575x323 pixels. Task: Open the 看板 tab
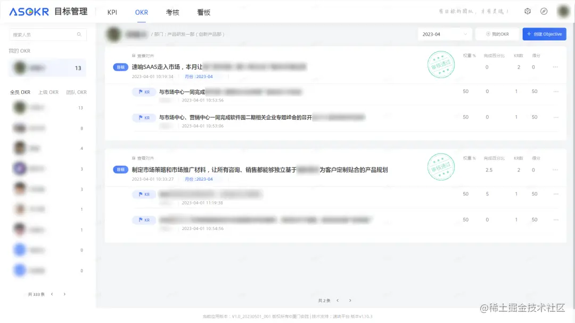click(x=203, y=12)
